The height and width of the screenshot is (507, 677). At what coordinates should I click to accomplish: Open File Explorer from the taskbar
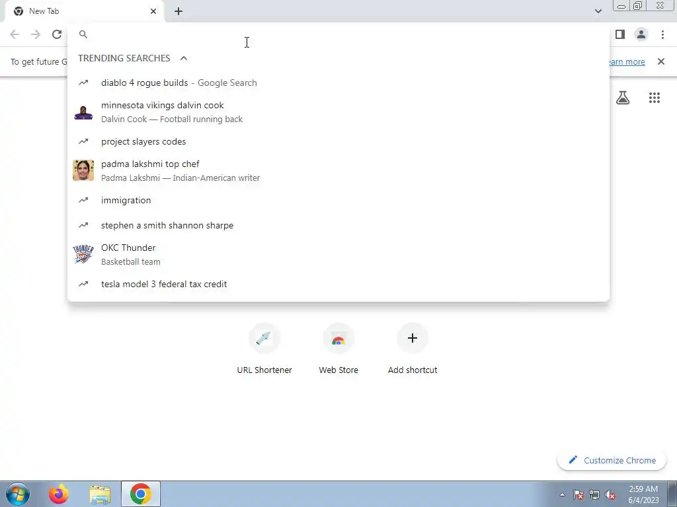(x=100, y=494)
